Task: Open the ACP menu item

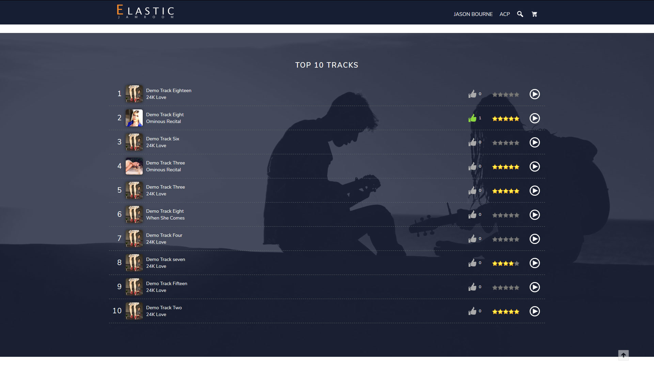Action: tap(504, 14)
